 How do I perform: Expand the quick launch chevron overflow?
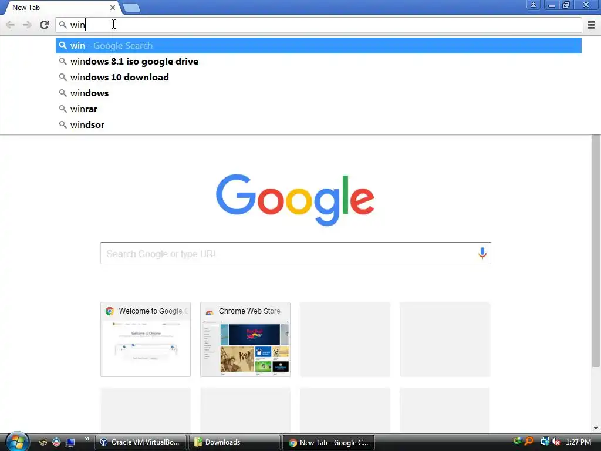click(x=87, y=439)
